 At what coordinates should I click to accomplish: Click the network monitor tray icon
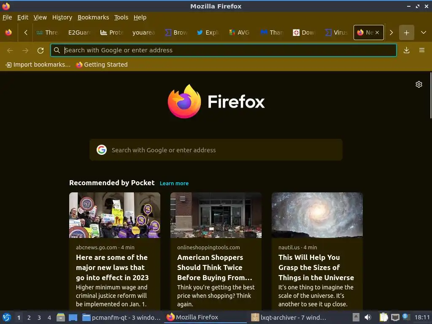tap(395, 317)
